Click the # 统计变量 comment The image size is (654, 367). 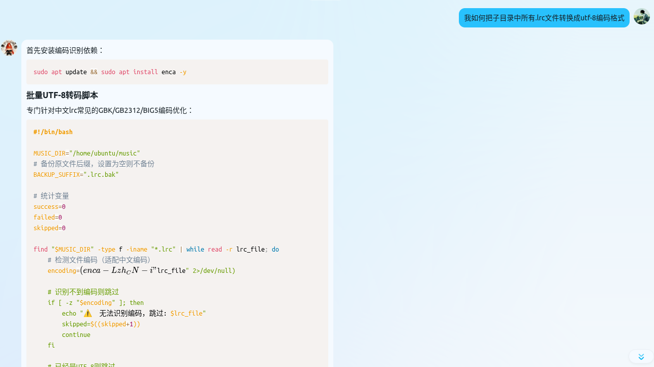(x=51, y=196)
